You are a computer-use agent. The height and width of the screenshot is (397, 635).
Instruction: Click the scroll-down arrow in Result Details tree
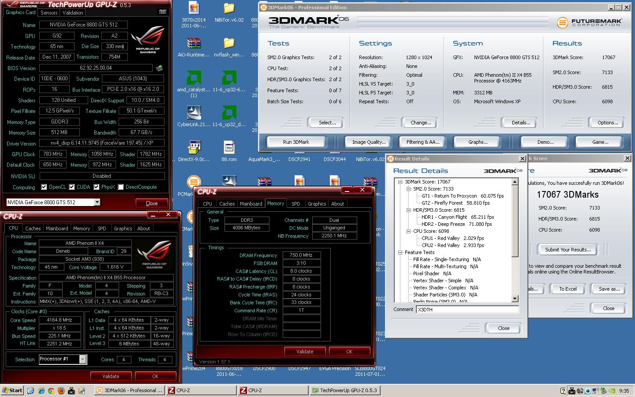(515, 299)
